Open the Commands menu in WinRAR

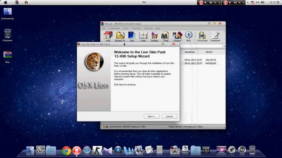(114, 28)
